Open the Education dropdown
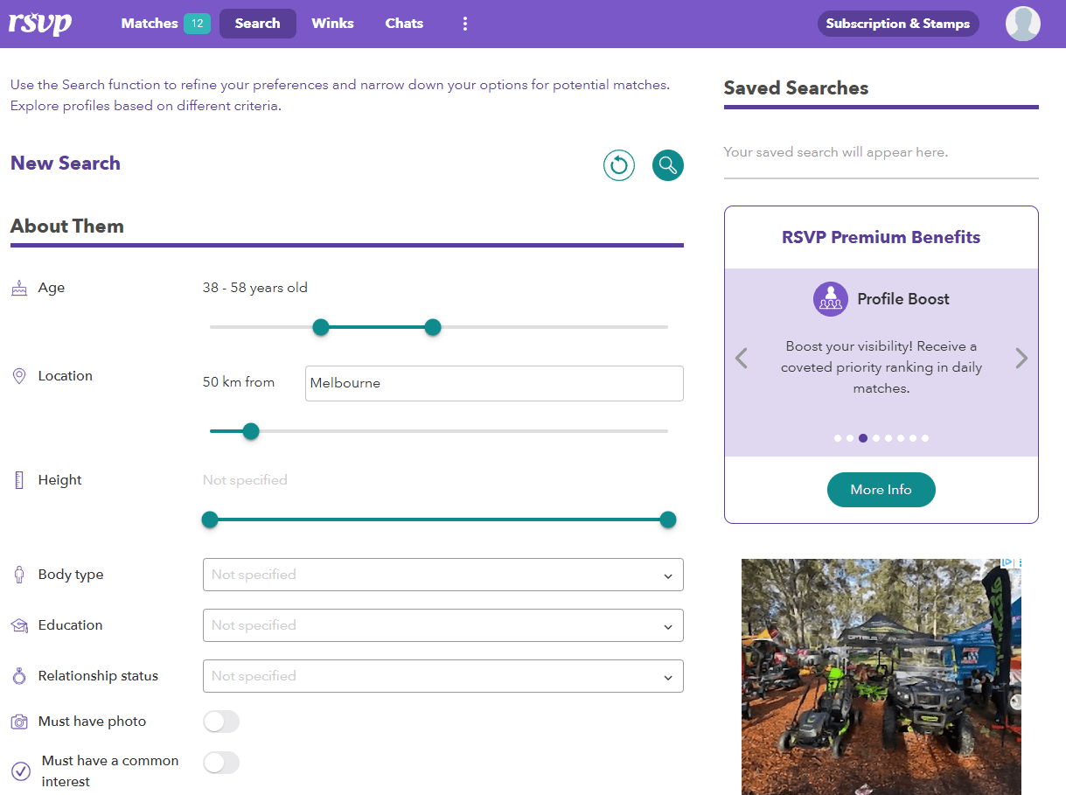Image resolution: width=1066 pixels, height=795 pixels. pos(443,625)
